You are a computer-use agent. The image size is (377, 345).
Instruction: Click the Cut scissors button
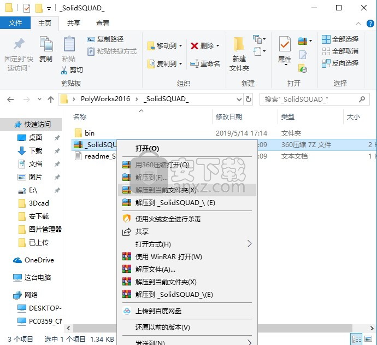[x=72, y=70]
